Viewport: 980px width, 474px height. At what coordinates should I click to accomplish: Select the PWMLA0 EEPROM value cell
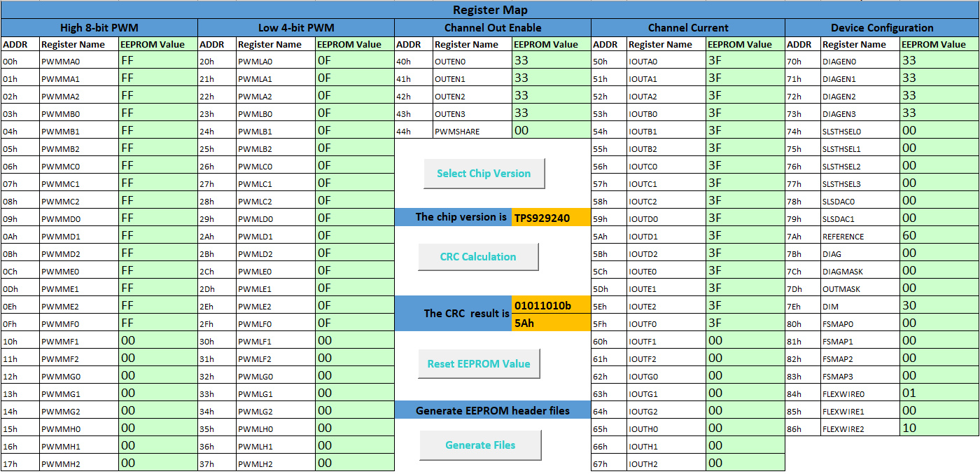pyautogui.click(x=355, y=61)
